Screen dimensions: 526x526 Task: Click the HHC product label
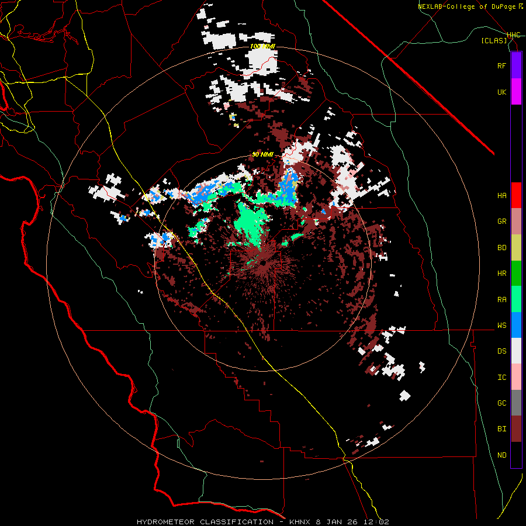pyautogui.click(x=514, y=35)
